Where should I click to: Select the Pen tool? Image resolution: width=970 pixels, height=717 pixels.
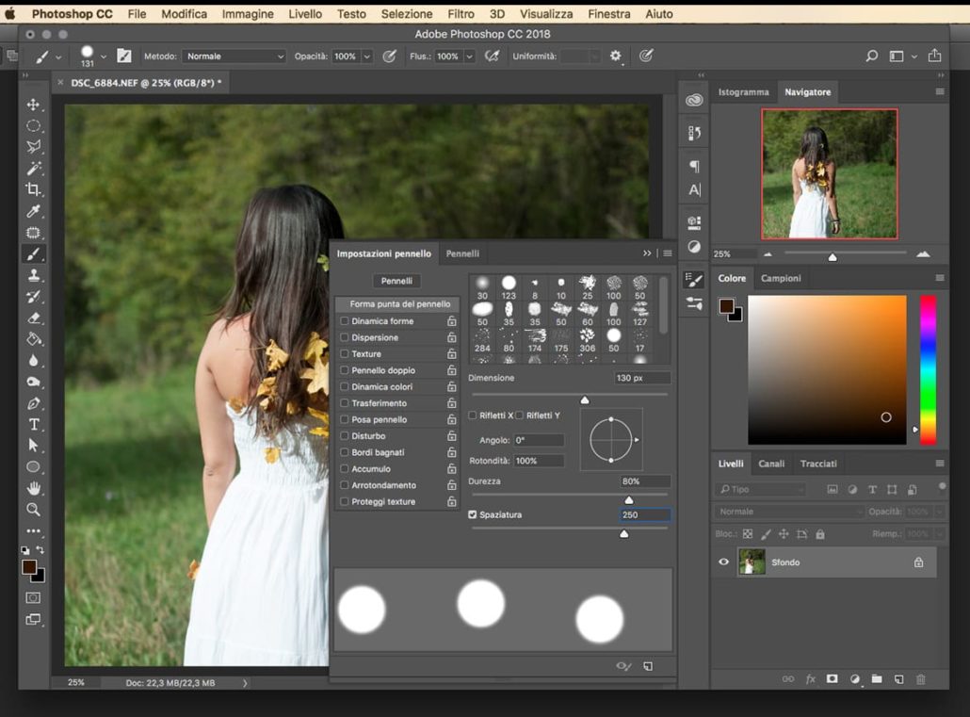(x=33, y=403)
